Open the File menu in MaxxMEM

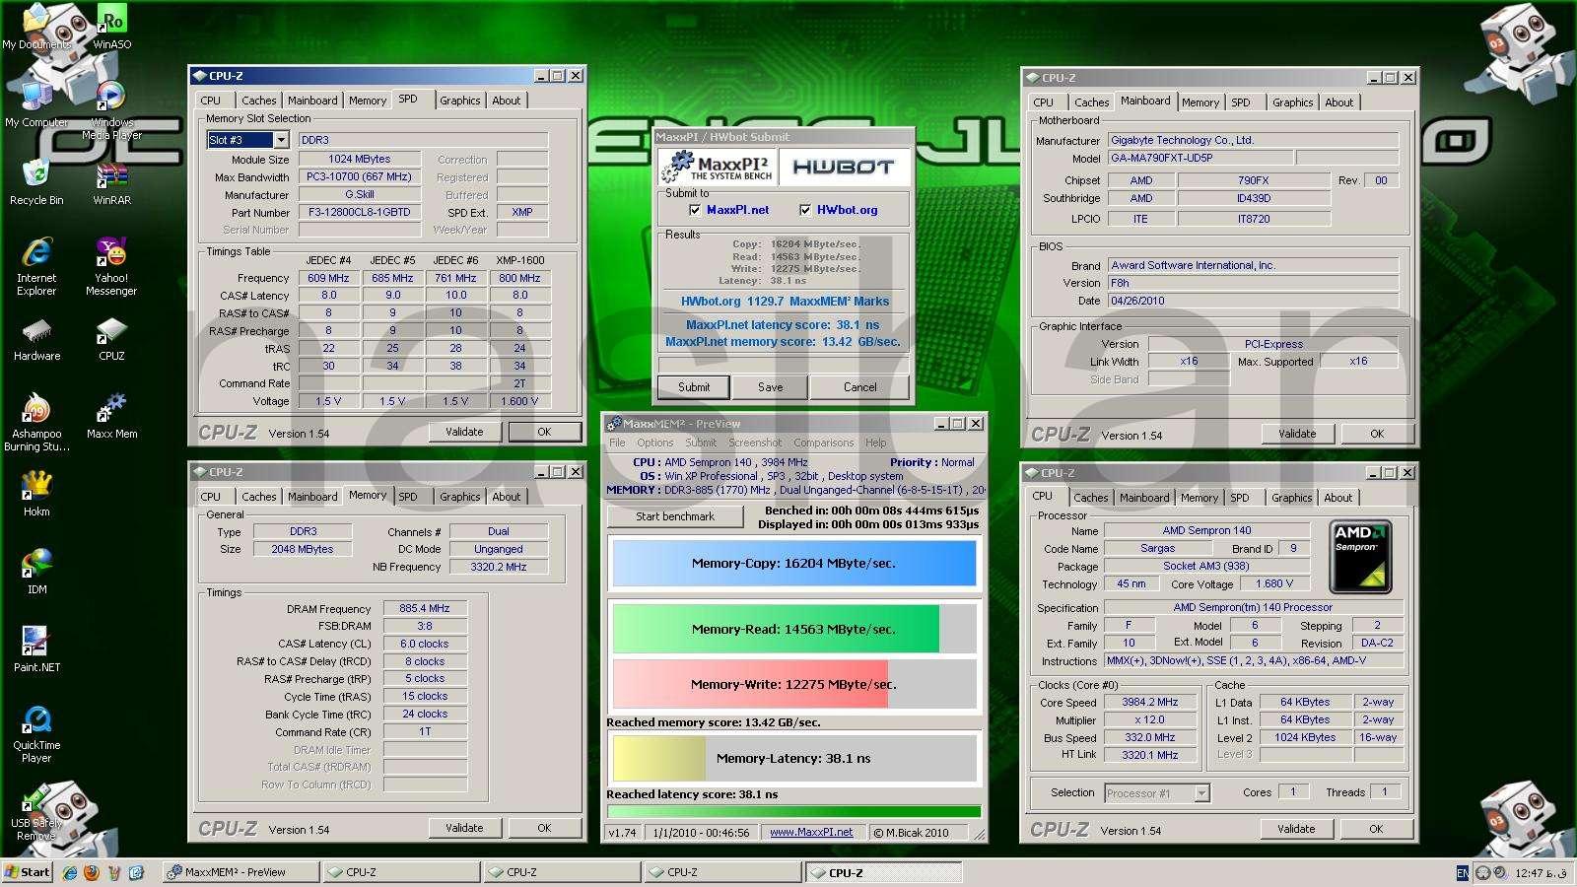click(x=617, y=443)
